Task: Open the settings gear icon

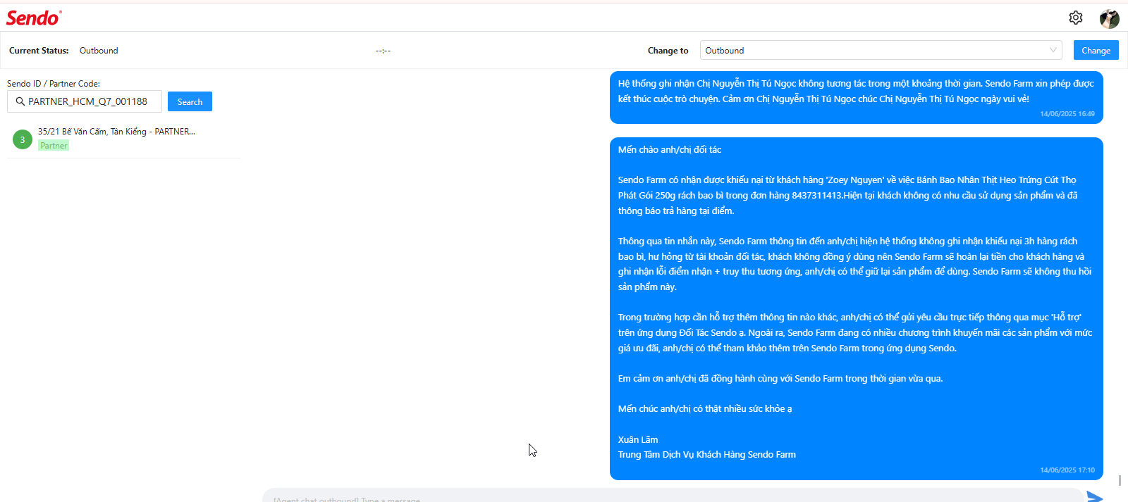Action: pyautogui.click(x=1075, y=18)
